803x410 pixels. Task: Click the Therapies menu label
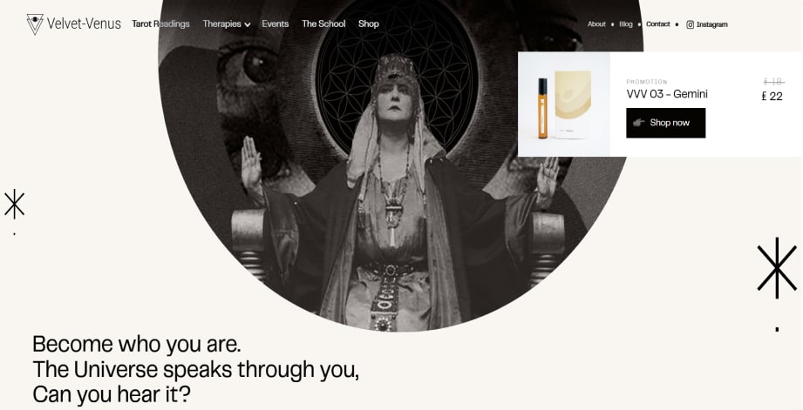coord(221,24)
